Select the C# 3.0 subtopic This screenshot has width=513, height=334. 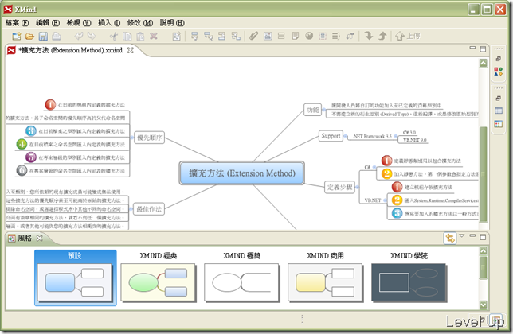tap(409, 132)
